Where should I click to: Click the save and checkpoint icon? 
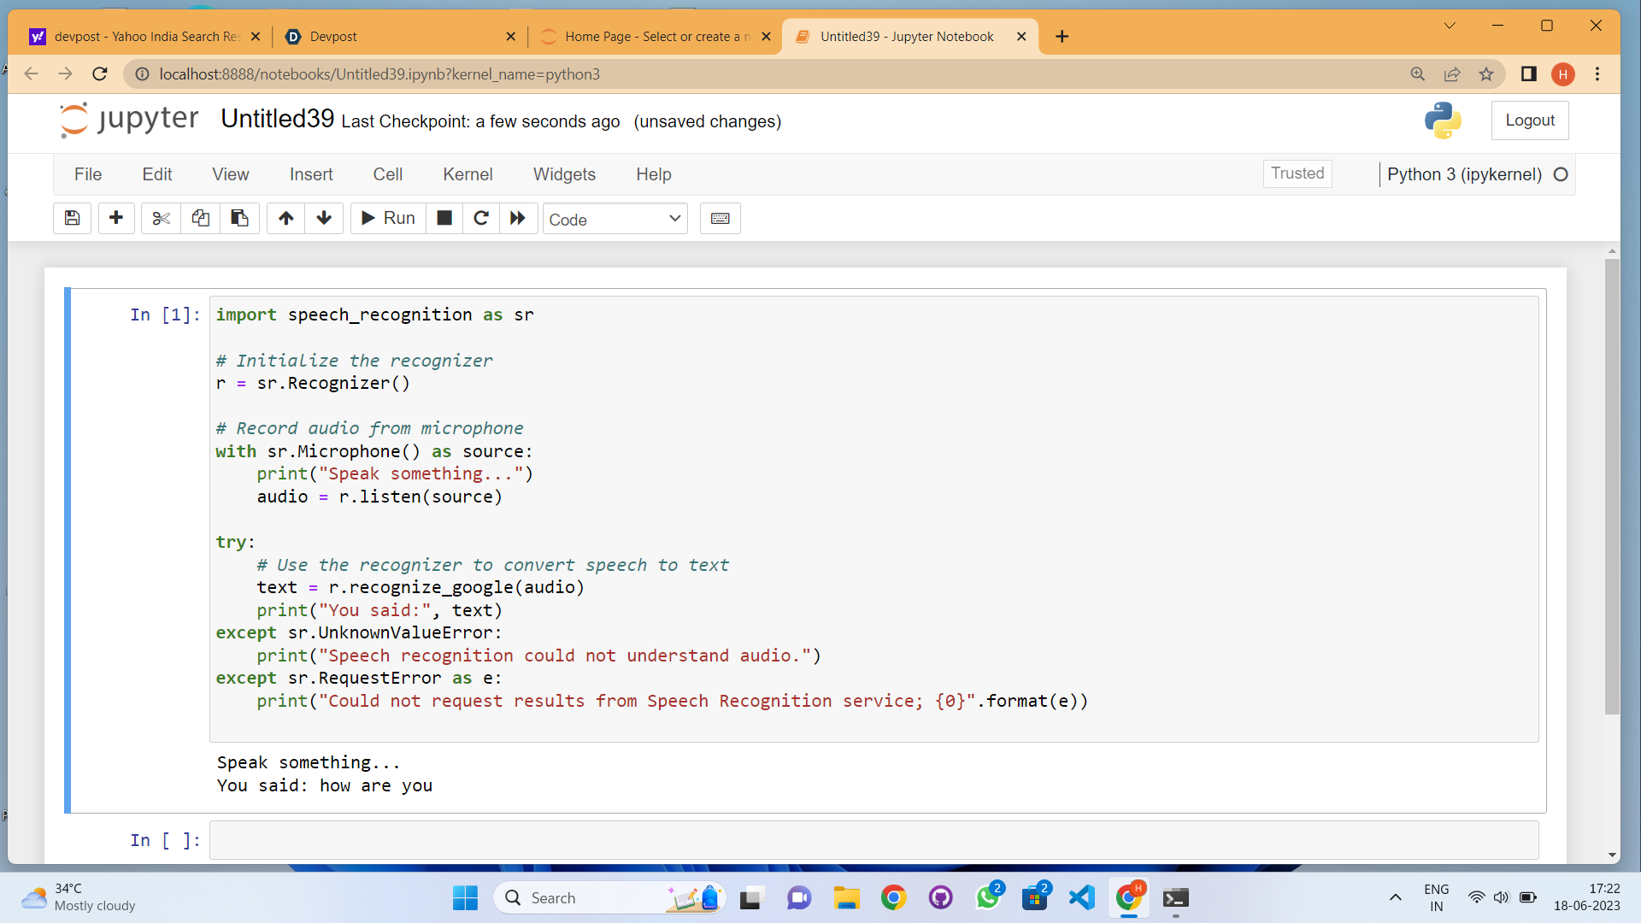[73, 219]
